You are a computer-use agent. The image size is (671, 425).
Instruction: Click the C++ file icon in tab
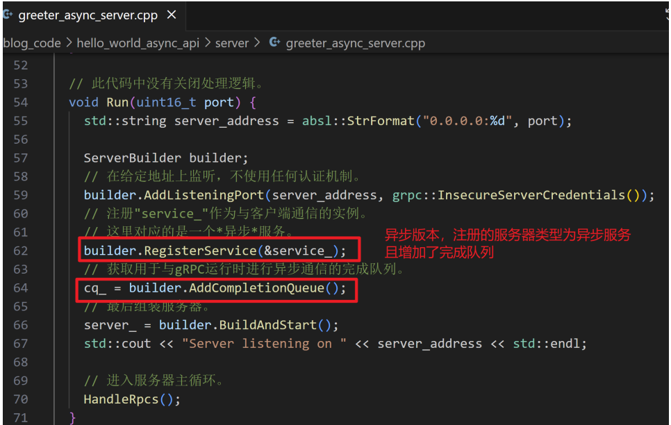(8, 15)
